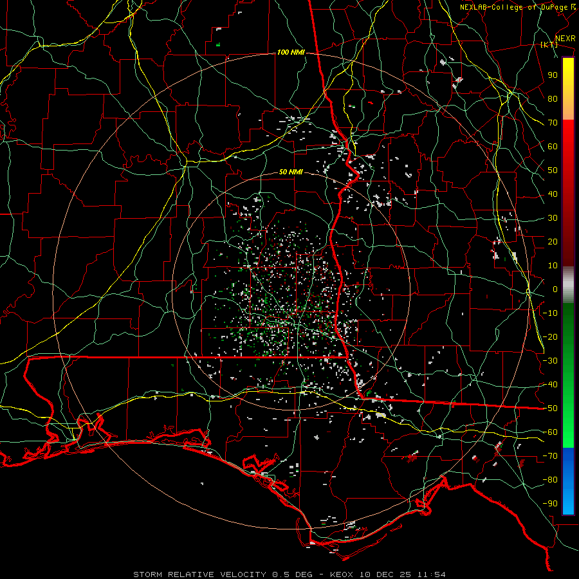Click the -10 value on the velocity scale
Screen dimensions: 579x579
[x=550, y=313]
